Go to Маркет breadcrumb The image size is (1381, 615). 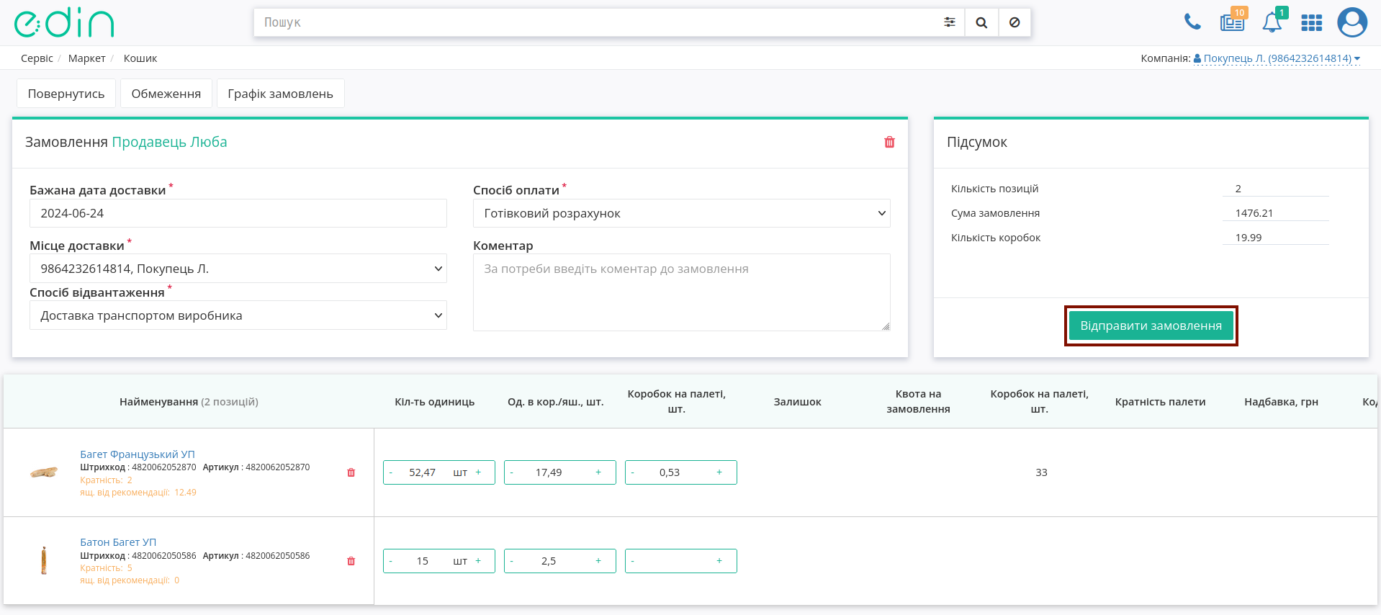tap(87, 58)
